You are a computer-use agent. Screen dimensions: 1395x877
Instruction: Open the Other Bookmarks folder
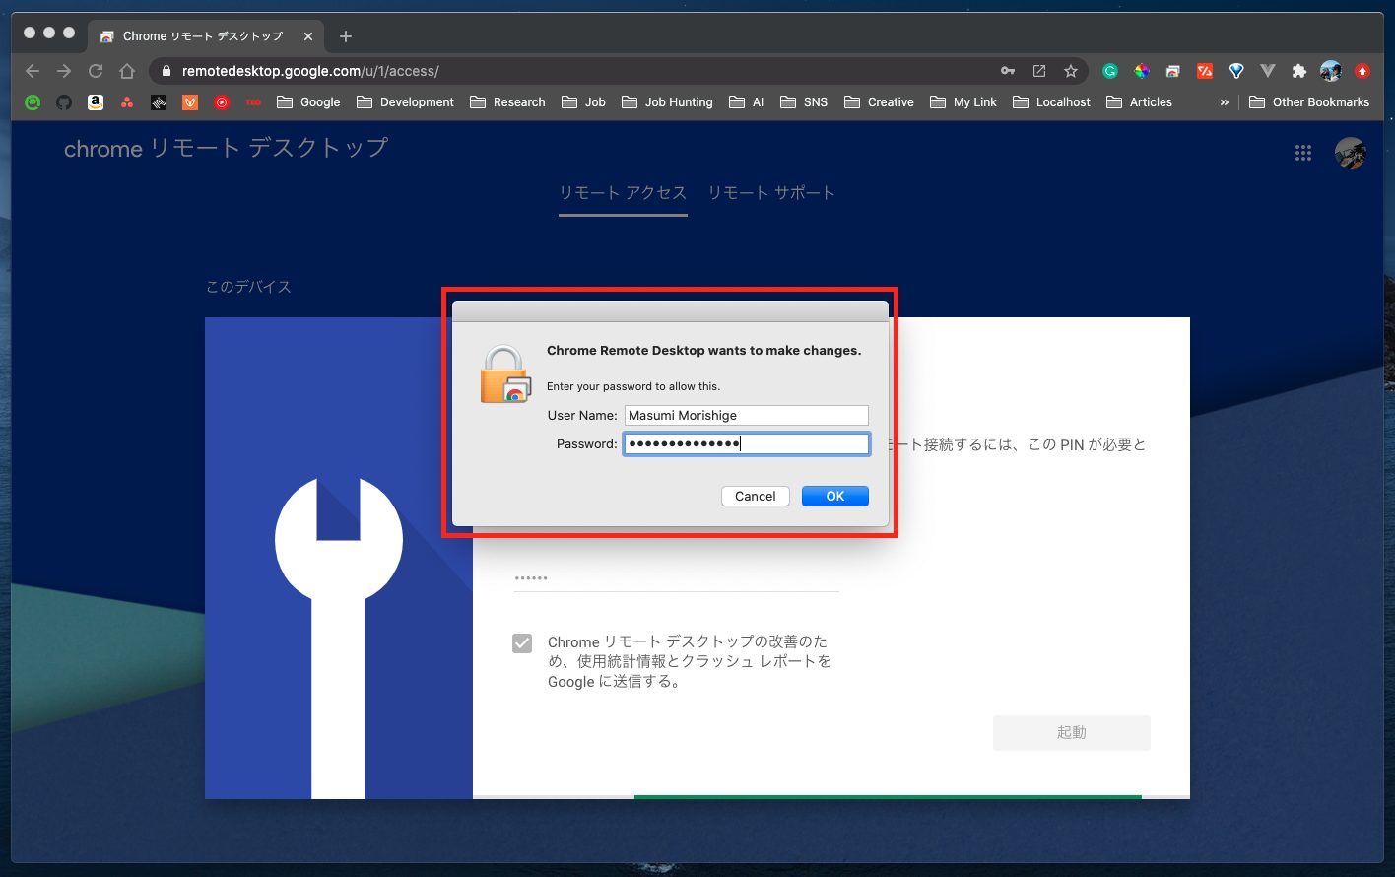1309,101
